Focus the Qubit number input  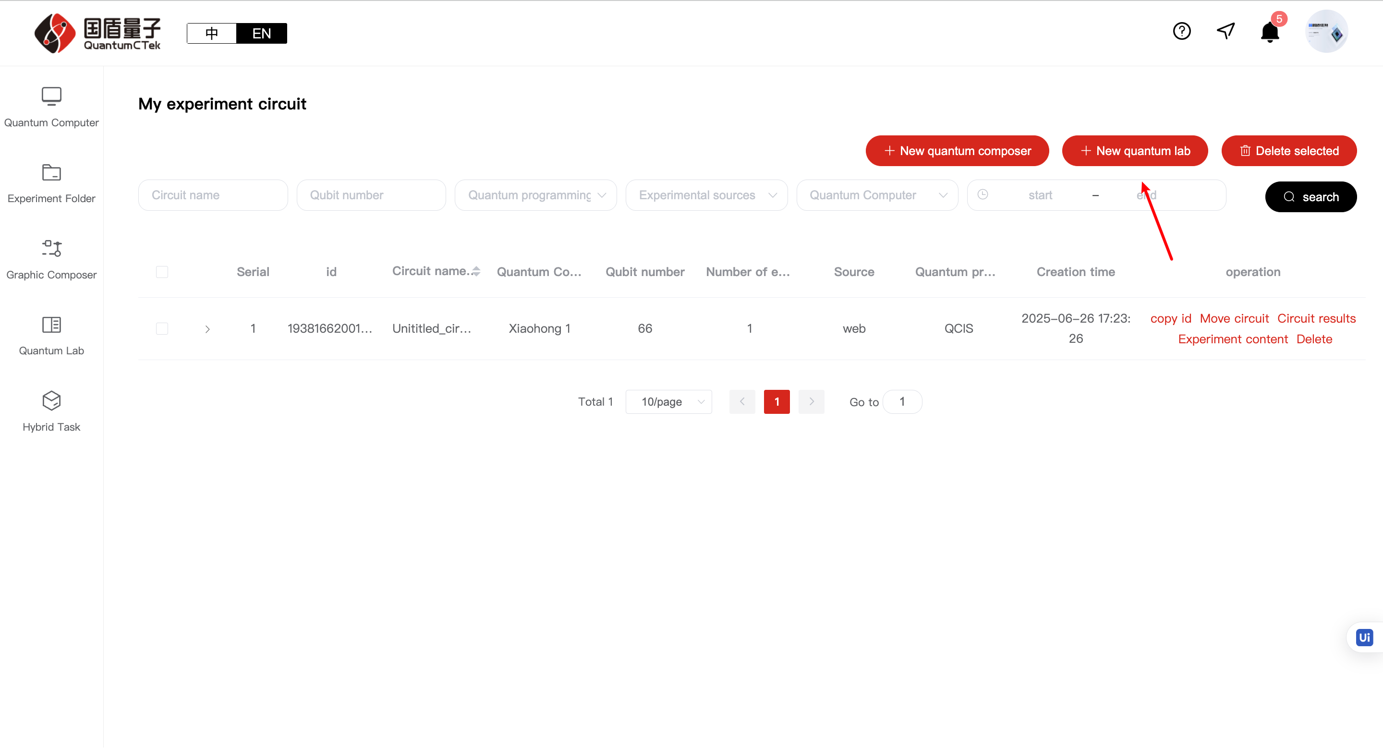pyautogui.click(x=371, y=195)
